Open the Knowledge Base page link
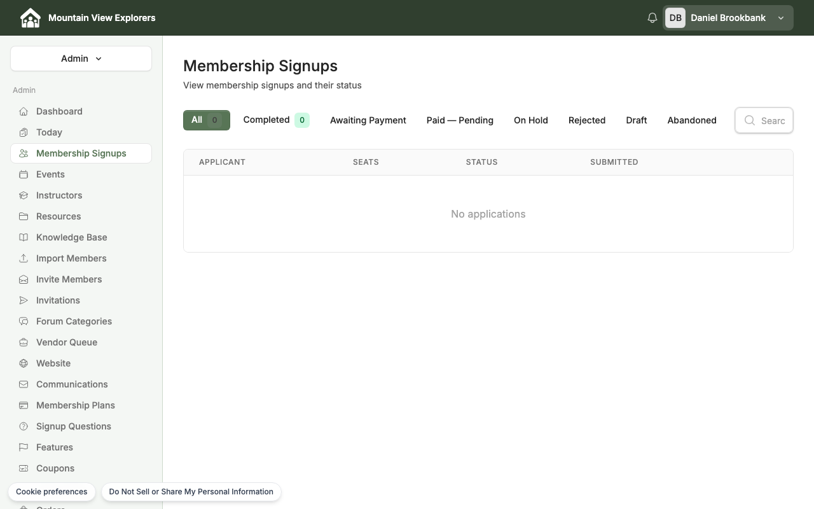The height and width of the screenshot is (509, 814). click(x=81, y=237)
